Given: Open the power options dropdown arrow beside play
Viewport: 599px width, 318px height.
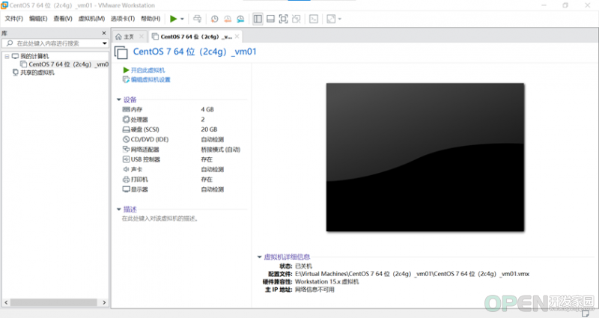Looking at the screenshot, I should click(x=182, y=19).
